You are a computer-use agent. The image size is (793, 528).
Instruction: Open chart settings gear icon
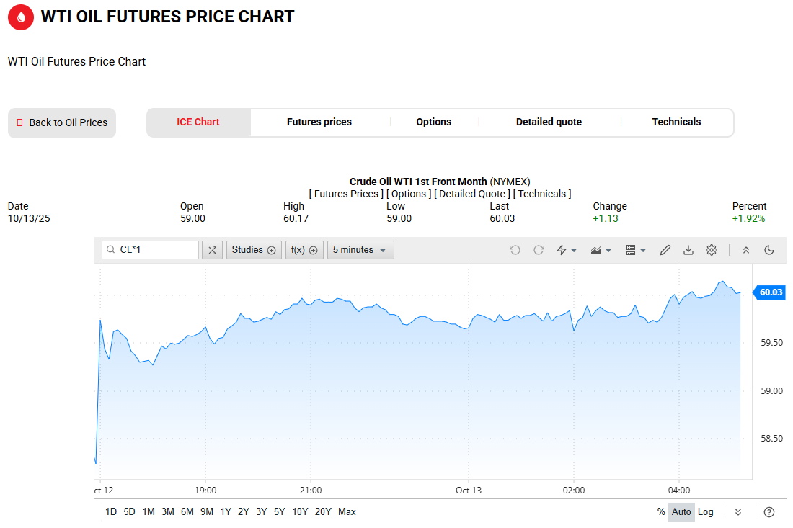[712, 250]
